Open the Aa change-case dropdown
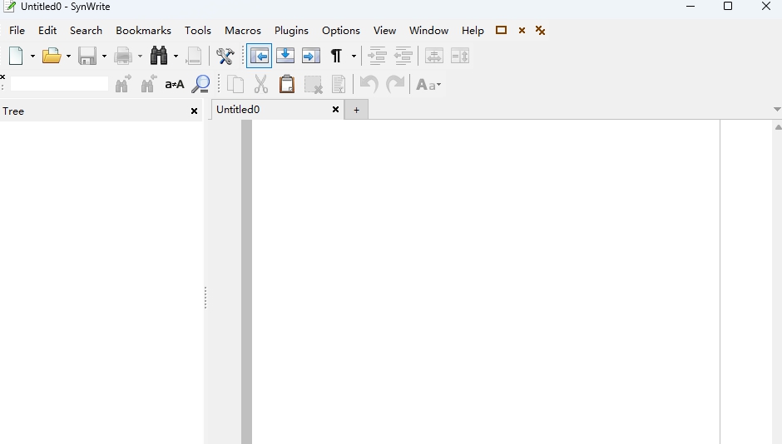782x444 pixels. pyautogui.click(x=428, y=85)
